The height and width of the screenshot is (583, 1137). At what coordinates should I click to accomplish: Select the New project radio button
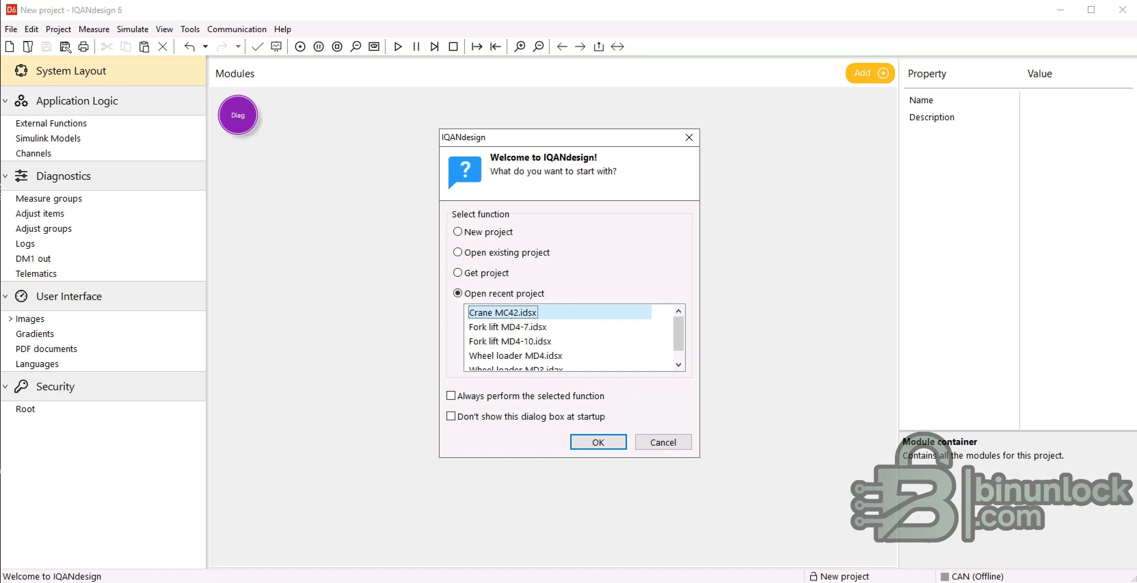click(x=458, y=232)
